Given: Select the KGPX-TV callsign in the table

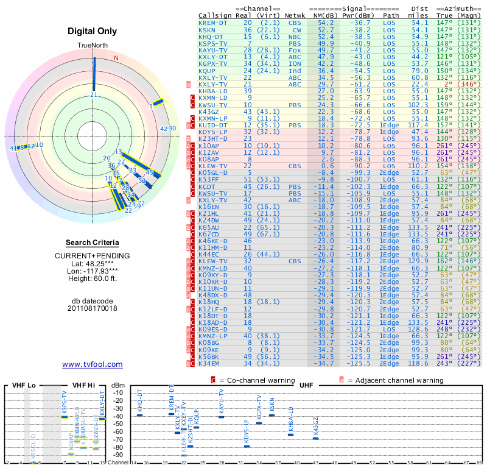Looking at the screenshot, I should pos(213,64).
